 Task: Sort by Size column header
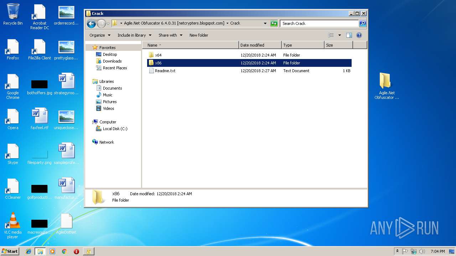[x=338, y=45]
